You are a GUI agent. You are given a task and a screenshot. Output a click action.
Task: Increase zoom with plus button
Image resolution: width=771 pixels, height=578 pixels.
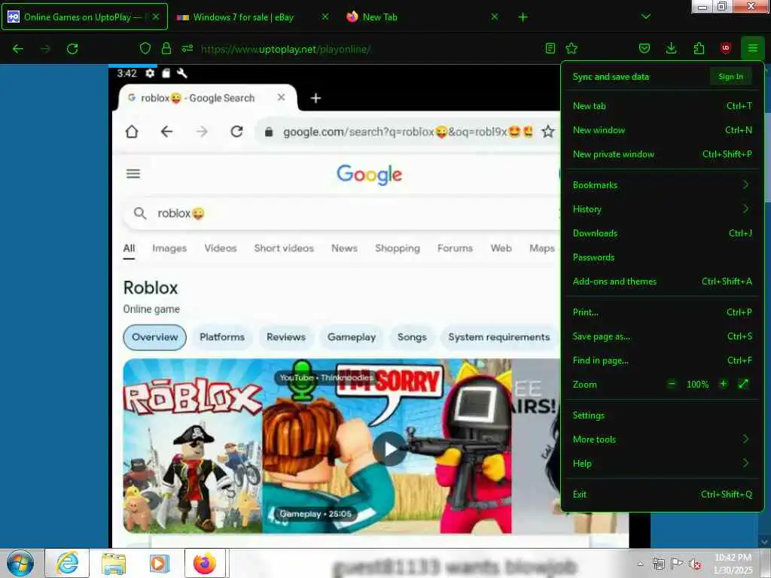pyautogui.click(x=723, y=384)
